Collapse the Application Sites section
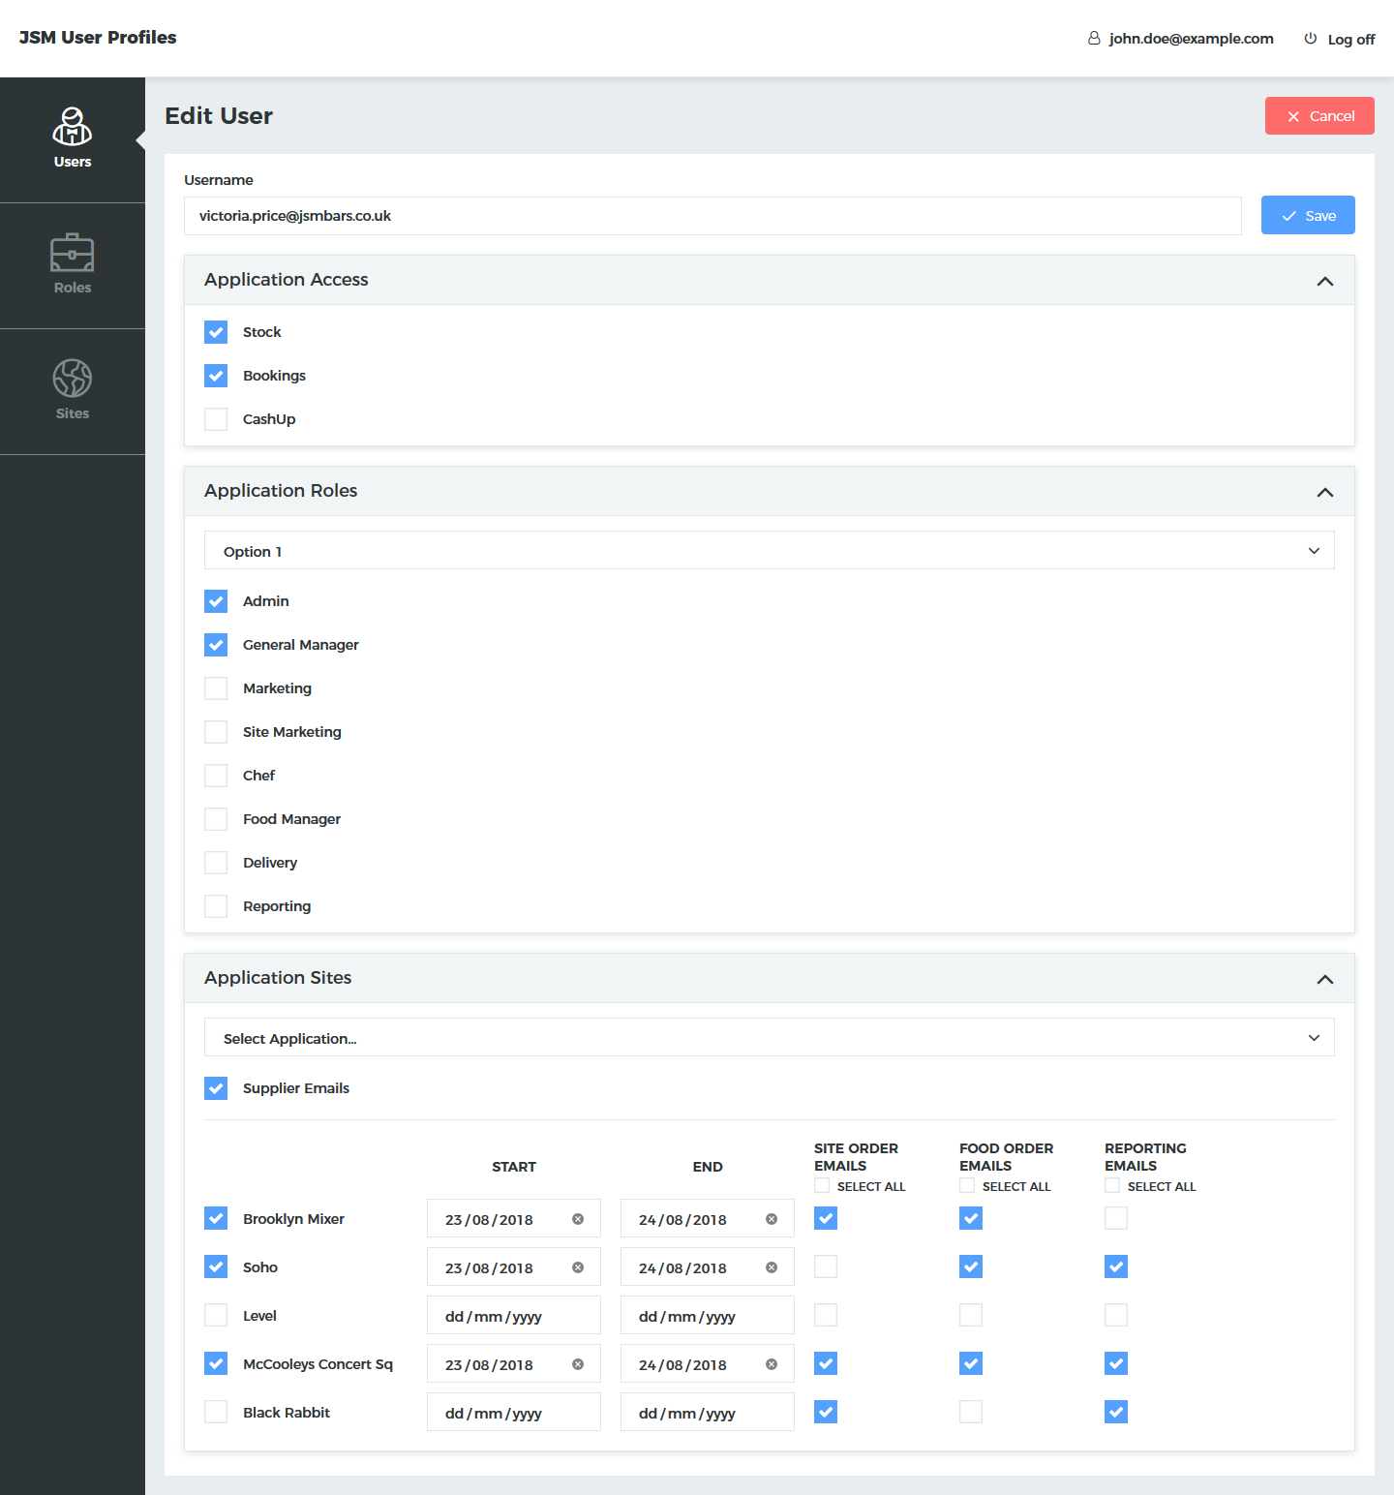This screenshot has width=1394, height=1495. coord(1324,979)
